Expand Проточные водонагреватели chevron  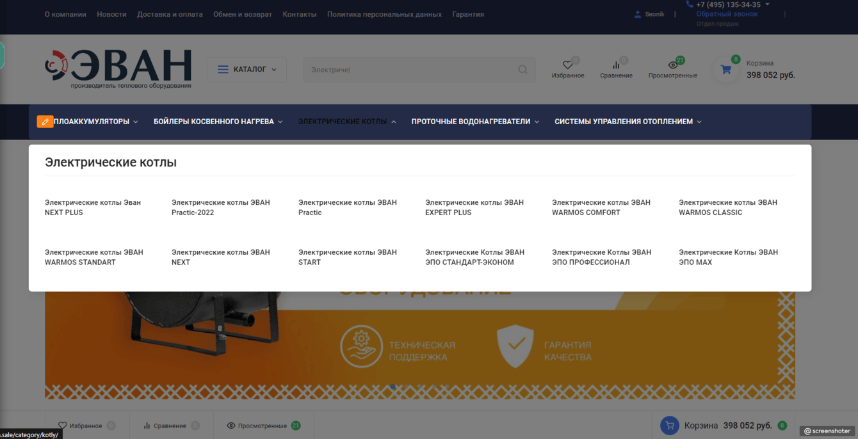point(537,122)
